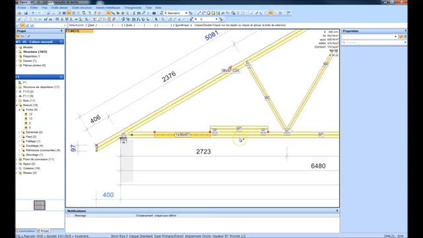Click the blue 400 dimension value
Image resolution: width=423 pixels, height=238 pixels.
click(108, 195)
